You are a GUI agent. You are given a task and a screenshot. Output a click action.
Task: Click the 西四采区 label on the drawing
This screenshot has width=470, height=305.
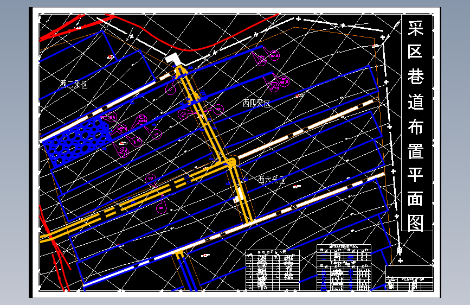point(256,104)
